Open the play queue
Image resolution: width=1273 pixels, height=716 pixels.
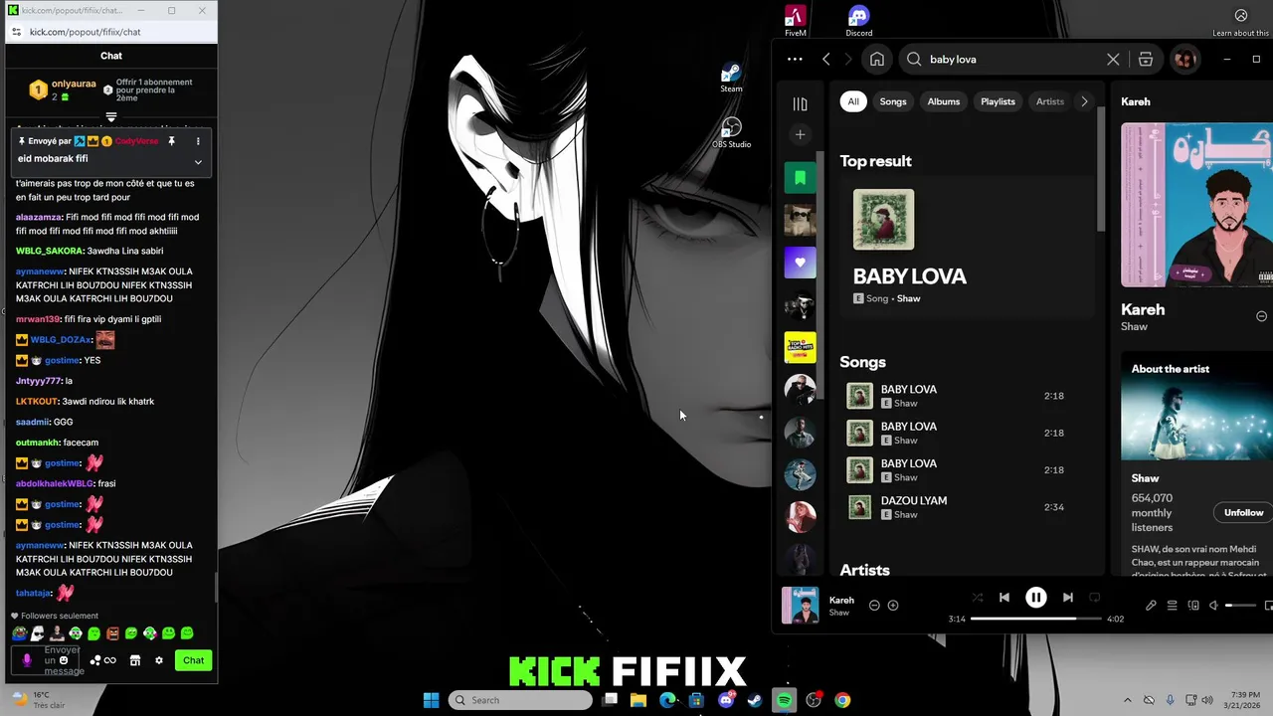[x=1172, y=606]
